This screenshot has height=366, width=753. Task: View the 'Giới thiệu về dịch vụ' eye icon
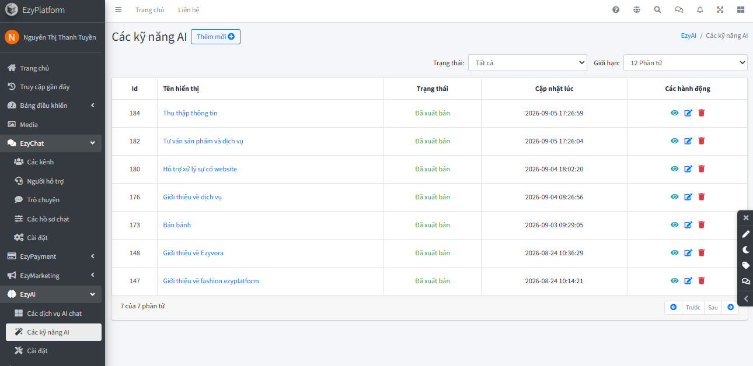[x=675, y=197]
